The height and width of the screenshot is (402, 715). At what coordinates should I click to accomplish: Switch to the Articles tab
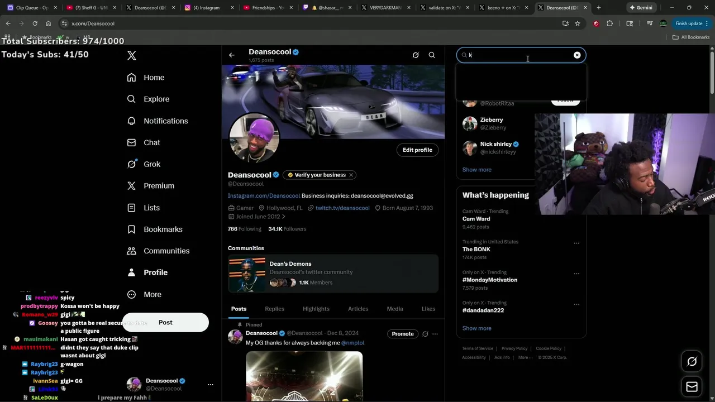click(358, 309)
